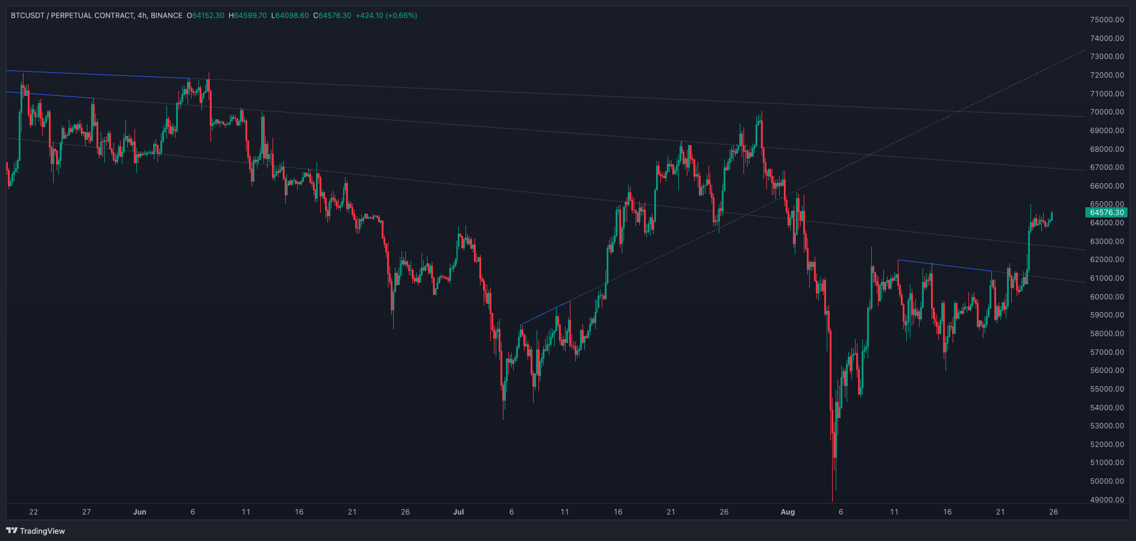This screenshot has width=1136, height=541.
Task: Click the 63000.00 price axis label
Action: [x=1107, y=242]
